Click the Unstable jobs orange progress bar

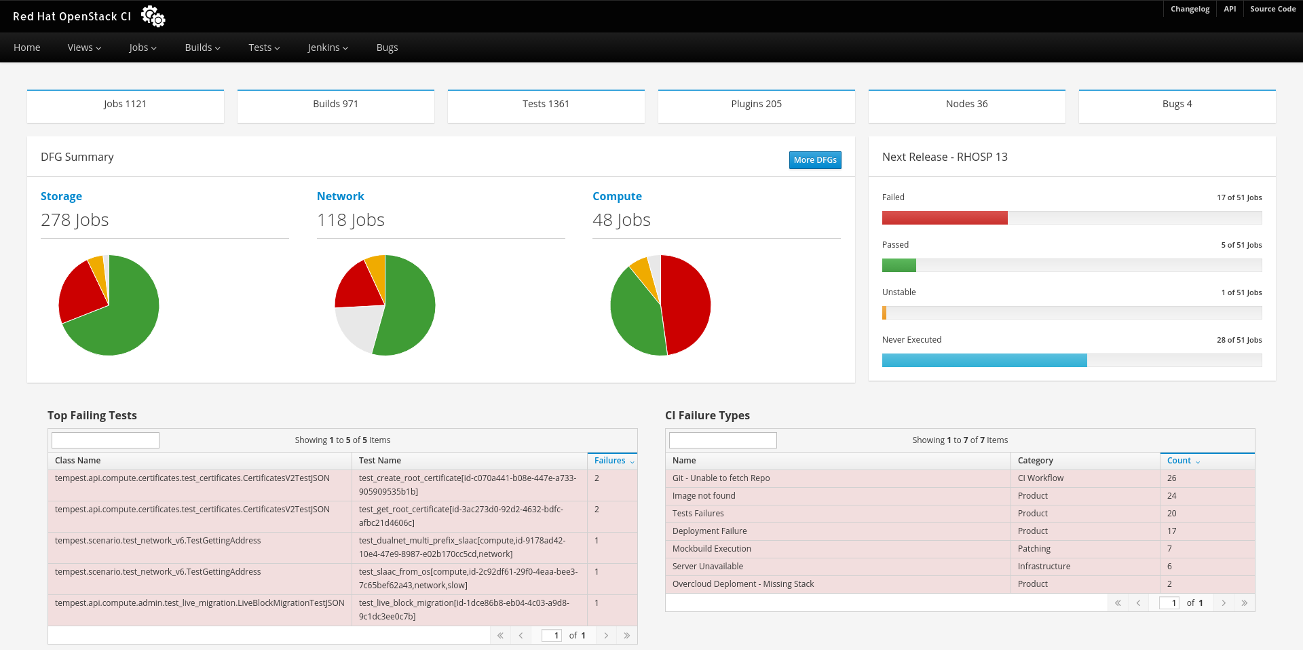coord(884,313)
